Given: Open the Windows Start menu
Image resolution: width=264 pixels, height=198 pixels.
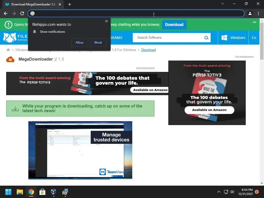Looking at the screenshot, I should 8,192.
